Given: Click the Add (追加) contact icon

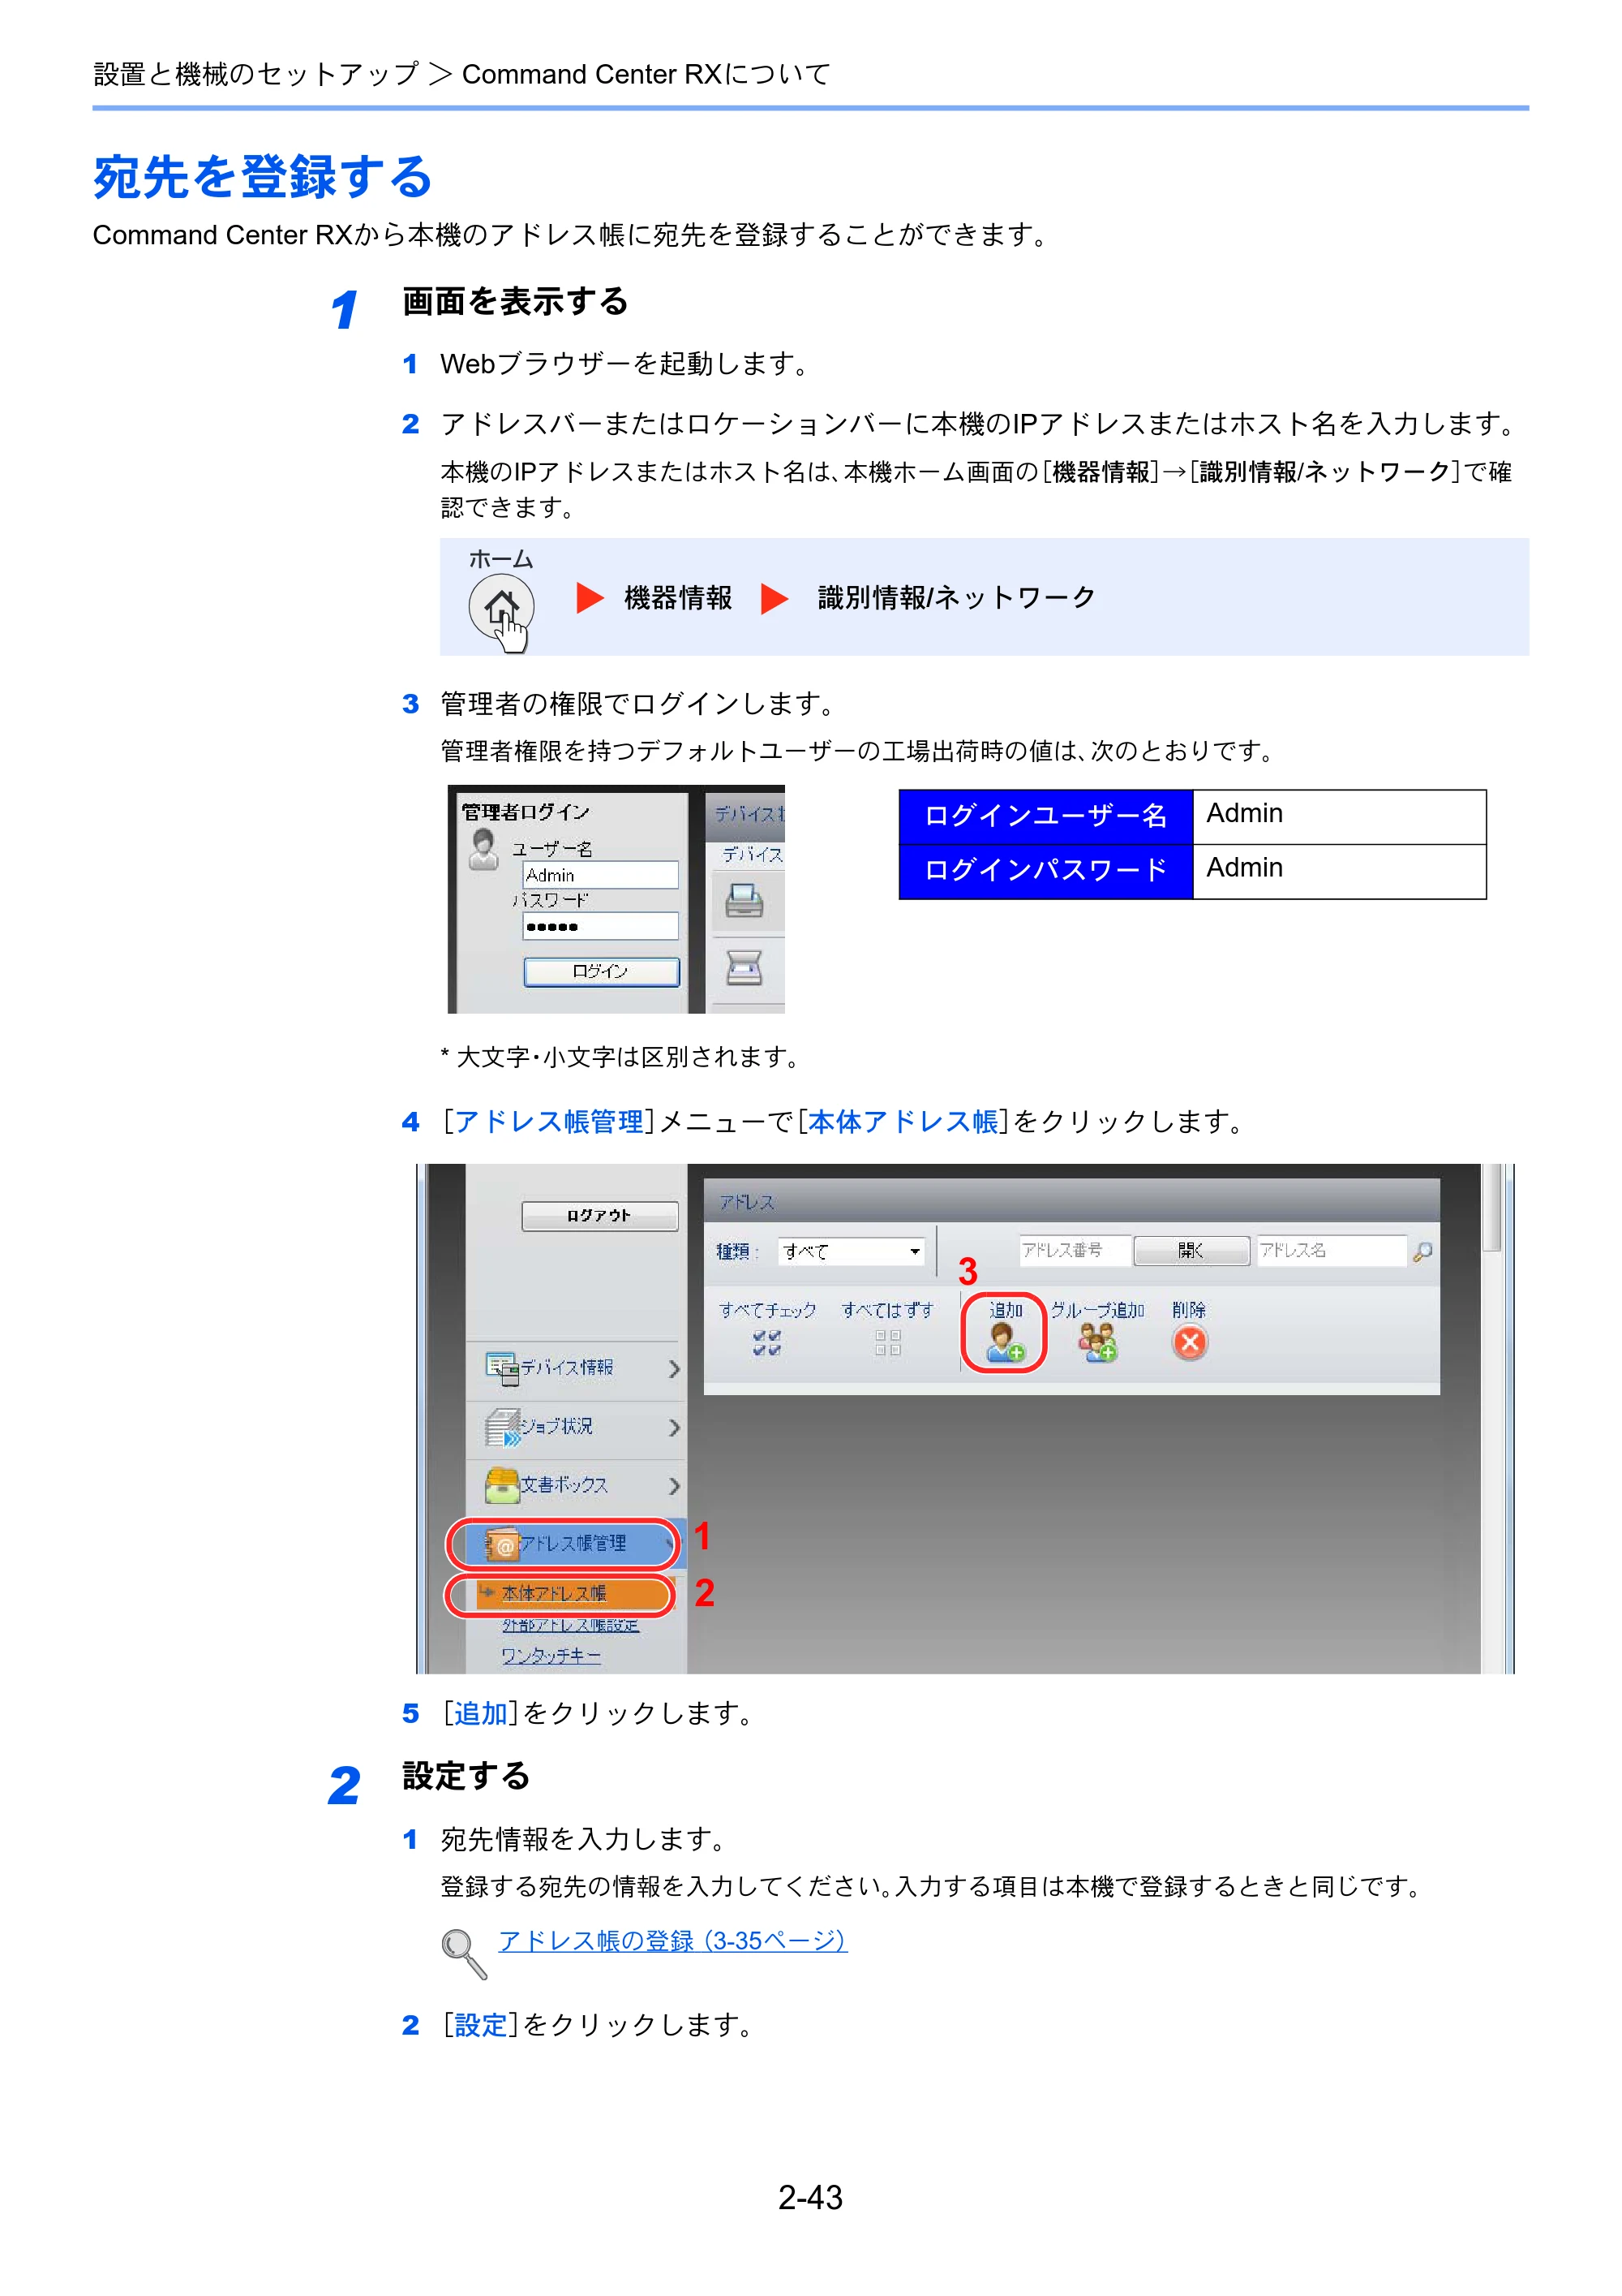Looking at the screenshot, I should [x=1004, y=1343].
